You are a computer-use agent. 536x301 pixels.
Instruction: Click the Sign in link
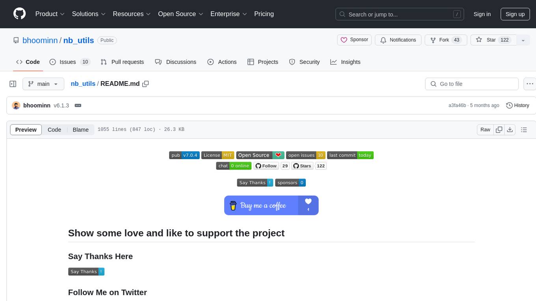482,14
